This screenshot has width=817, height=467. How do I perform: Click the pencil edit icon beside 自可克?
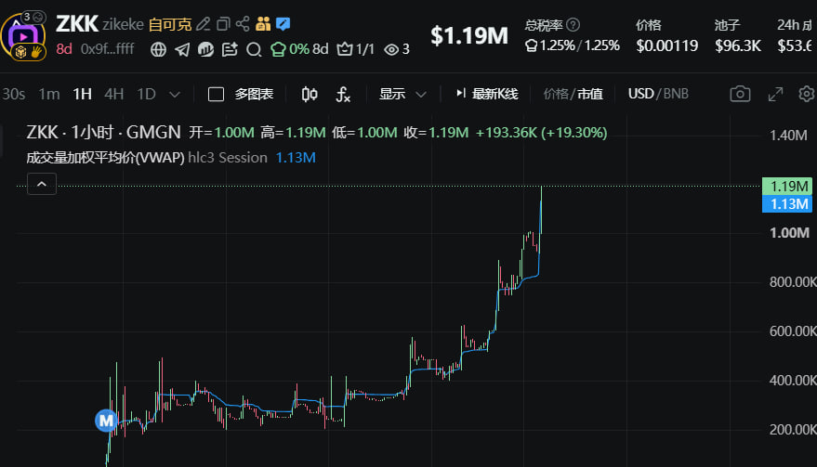[204, 24]
